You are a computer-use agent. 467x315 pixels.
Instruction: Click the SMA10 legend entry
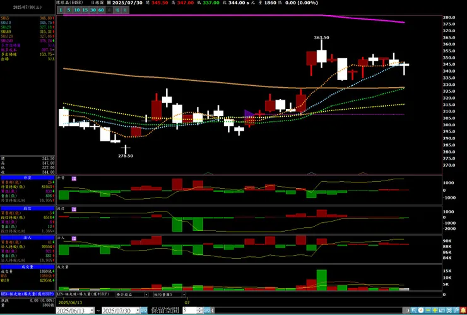pyautogui.click(x=27, y=23)
